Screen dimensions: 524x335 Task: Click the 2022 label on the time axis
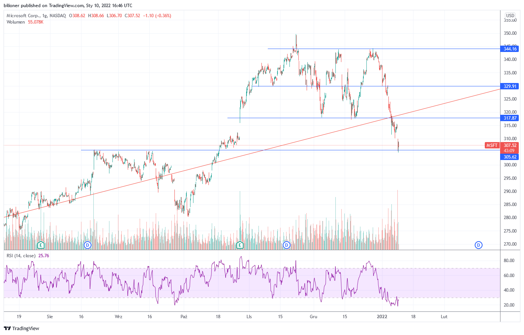382,317
